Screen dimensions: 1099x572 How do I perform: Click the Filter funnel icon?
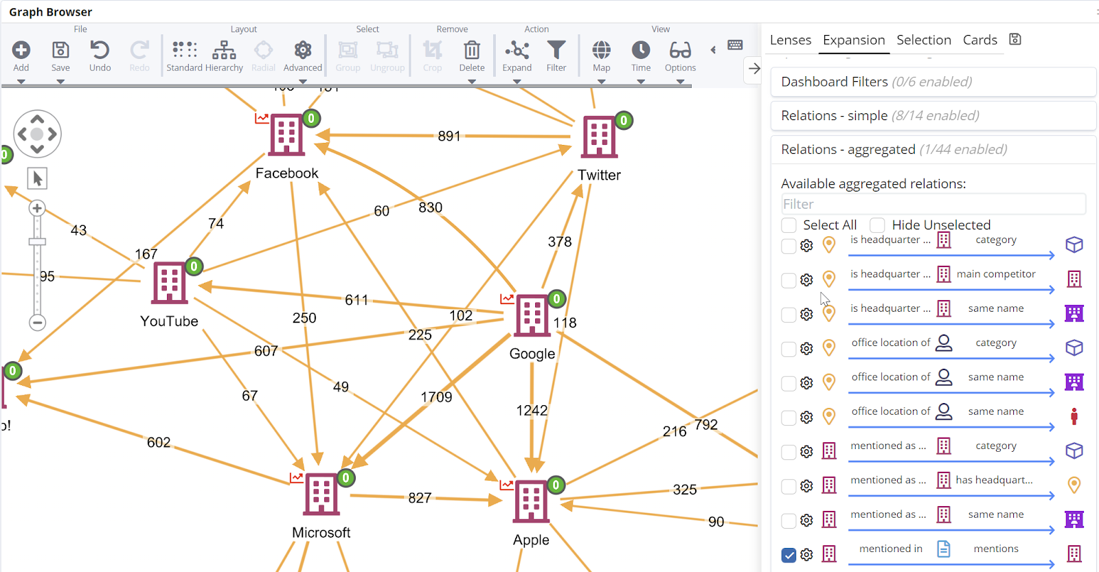pyautogui.click(x=556, y=50)
